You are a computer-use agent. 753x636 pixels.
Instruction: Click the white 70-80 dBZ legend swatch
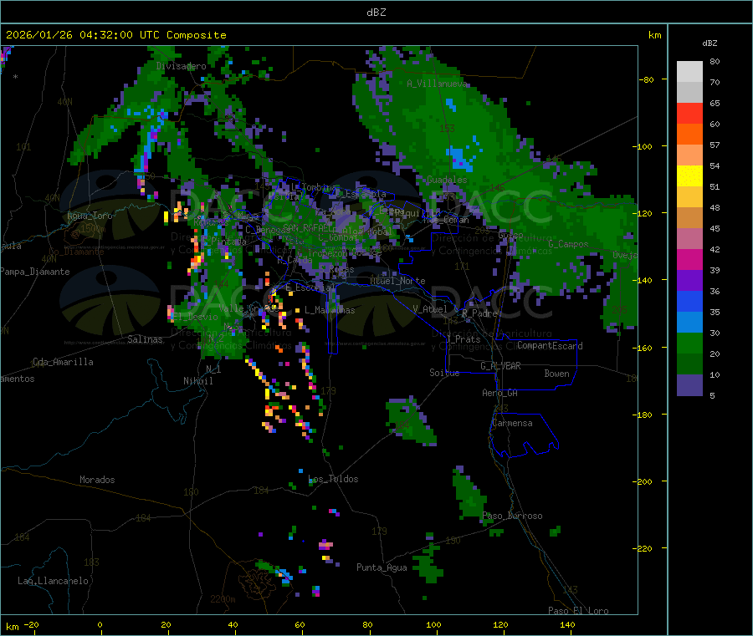pos(689,72)
